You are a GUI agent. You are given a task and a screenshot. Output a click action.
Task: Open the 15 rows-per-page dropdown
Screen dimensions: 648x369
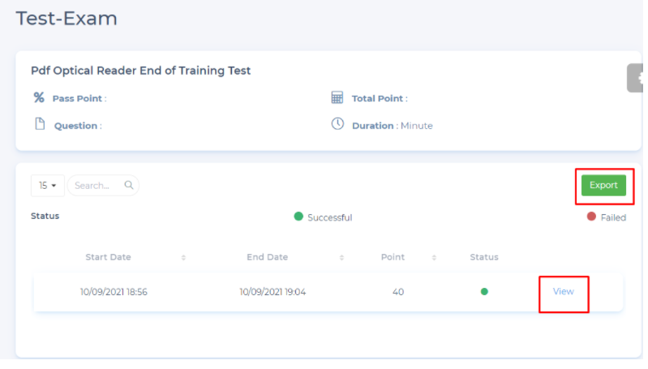[x=48, y=185]
